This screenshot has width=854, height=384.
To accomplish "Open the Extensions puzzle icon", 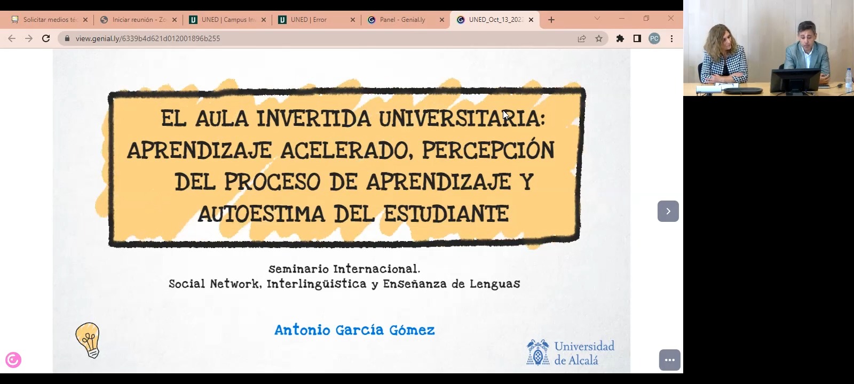I will click(x=620, y=38).
